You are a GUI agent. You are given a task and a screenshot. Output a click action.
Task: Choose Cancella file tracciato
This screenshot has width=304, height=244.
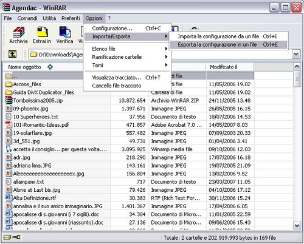[127, 86]
